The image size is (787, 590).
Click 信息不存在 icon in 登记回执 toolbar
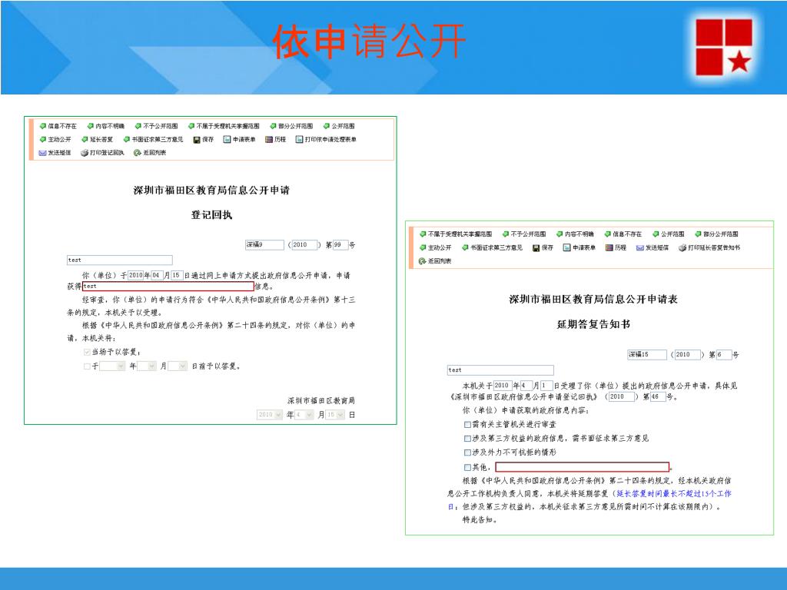pos(43,126)
